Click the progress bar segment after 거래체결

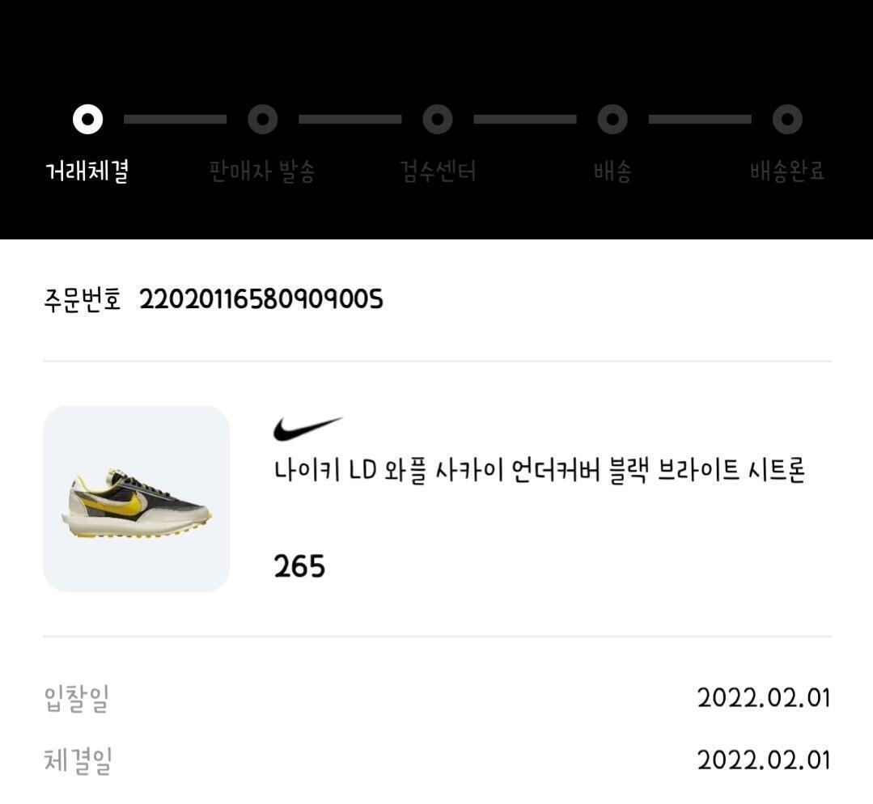[x=176, y=119]
